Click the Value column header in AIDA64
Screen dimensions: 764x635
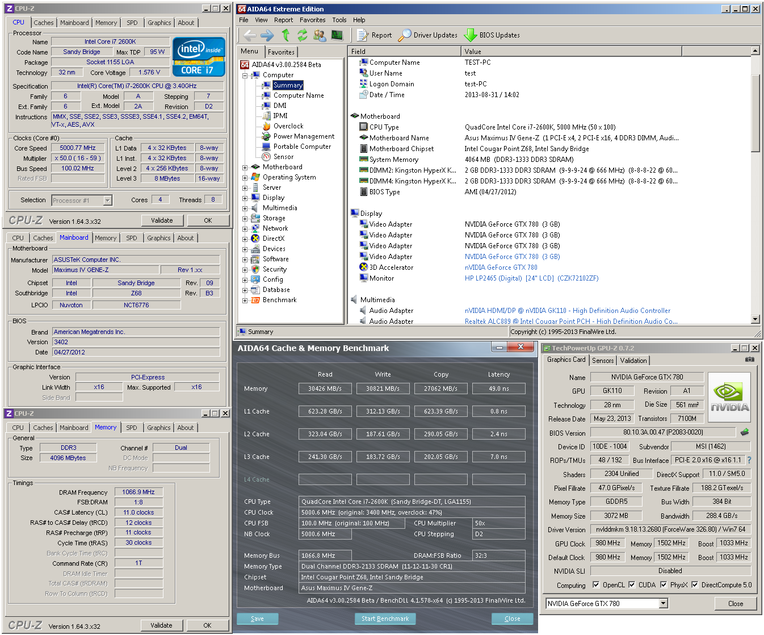pos(571,51)
